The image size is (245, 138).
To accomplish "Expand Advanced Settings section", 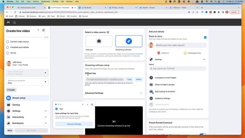I will (114, 93).
